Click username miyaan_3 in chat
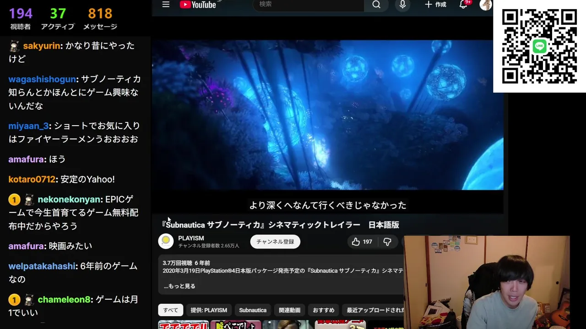 28,126
